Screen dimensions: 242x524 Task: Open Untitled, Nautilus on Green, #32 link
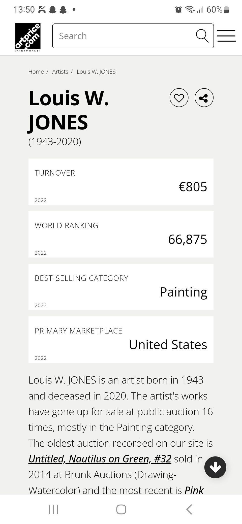[x=100, y=459]
